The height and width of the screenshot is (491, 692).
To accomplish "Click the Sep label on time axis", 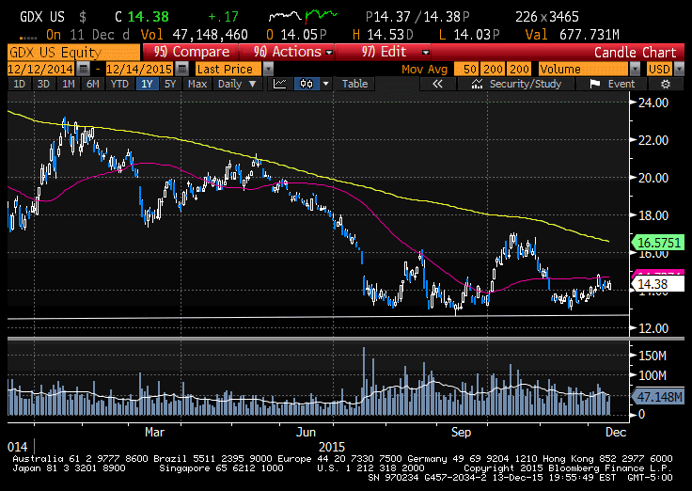I will tap(462, 432).
